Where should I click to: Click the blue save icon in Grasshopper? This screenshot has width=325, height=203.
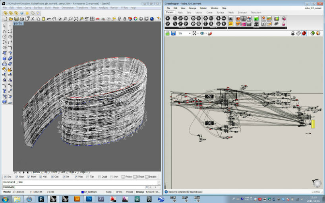pos(174,34)
